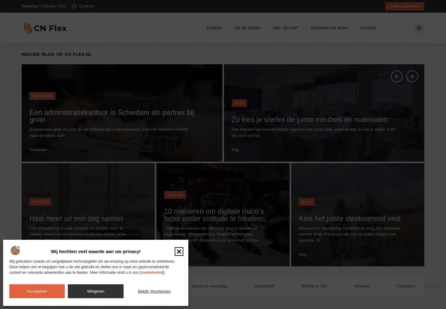446x309 pixels.
Task: Click the Artikel publiceren button
Action: click(x=404, y=6)
